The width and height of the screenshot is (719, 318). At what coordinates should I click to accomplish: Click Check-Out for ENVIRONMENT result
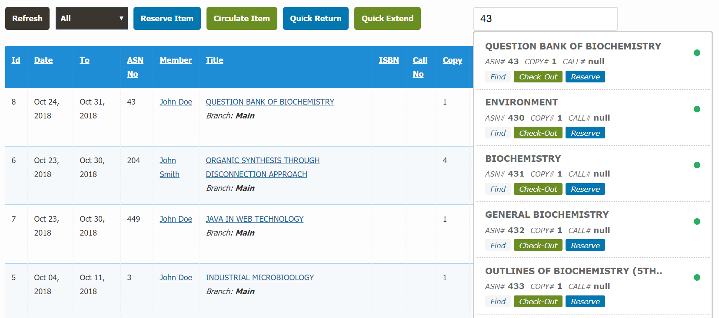click(538, 133)
